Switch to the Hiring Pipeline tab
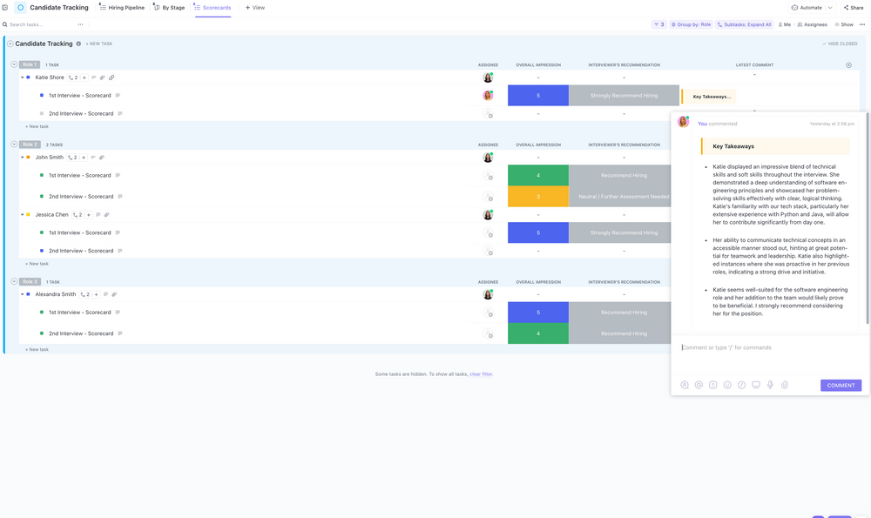 coord(128,7)
